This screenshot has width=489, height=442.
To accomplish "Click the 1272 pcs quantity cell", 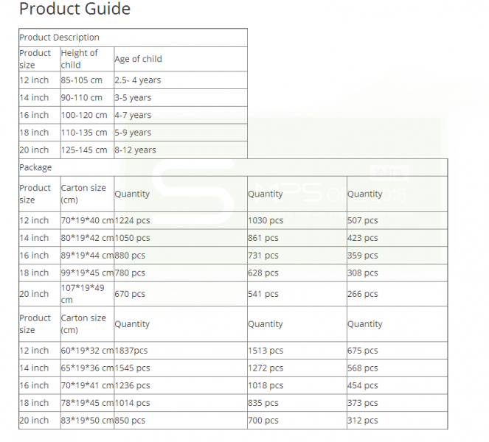I will [266, 368].
